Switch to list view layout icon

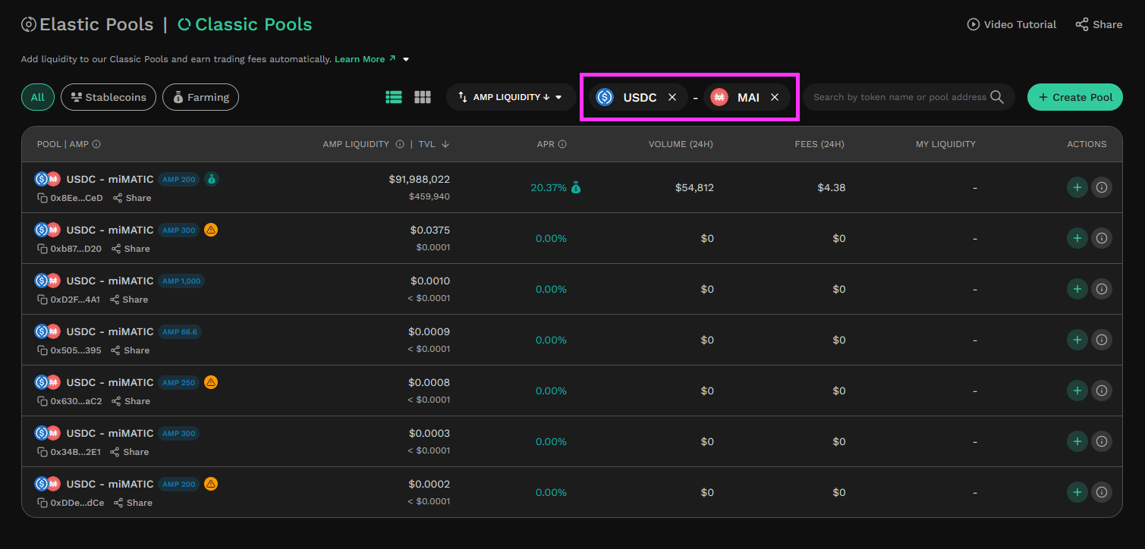click(393, 97)
